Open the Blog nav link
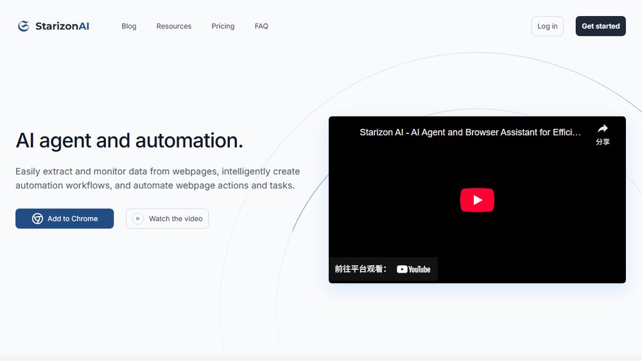Screen dimensions: 642x361 coord(129,26)
